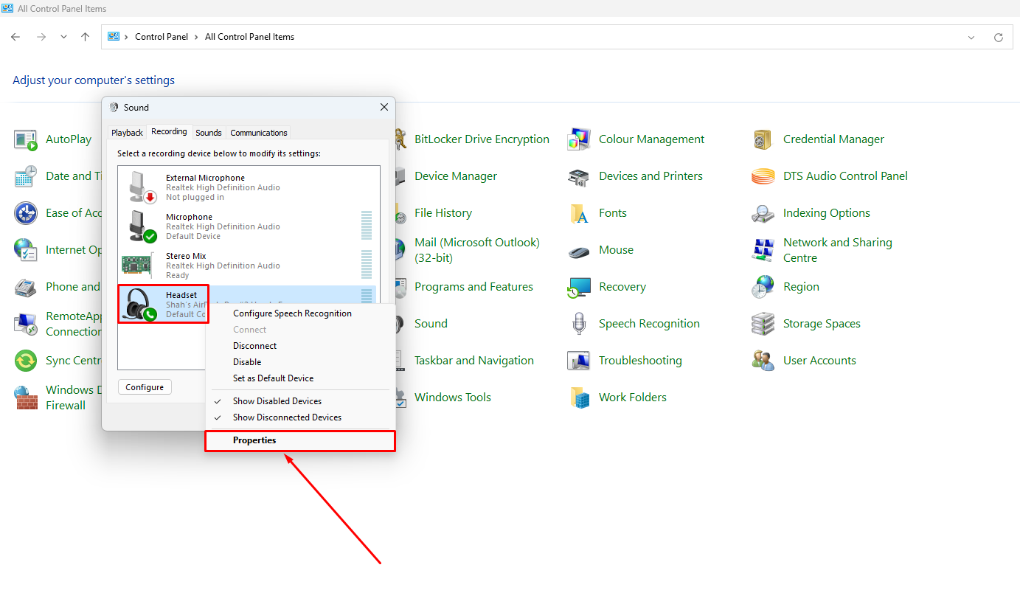This screenshot has width=1020, height=607.
Task: Open the Recovery icon
Action: (x=579, y=287)
